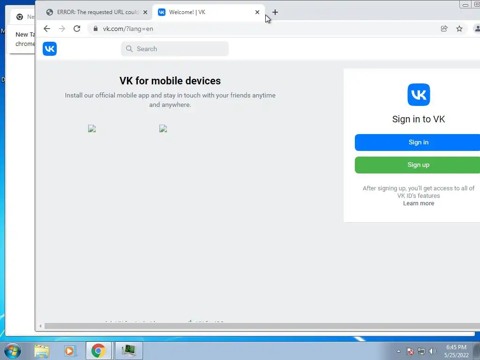480x360 pixels.
Task: Open the Learn more link
Action: tap(419, 203)
